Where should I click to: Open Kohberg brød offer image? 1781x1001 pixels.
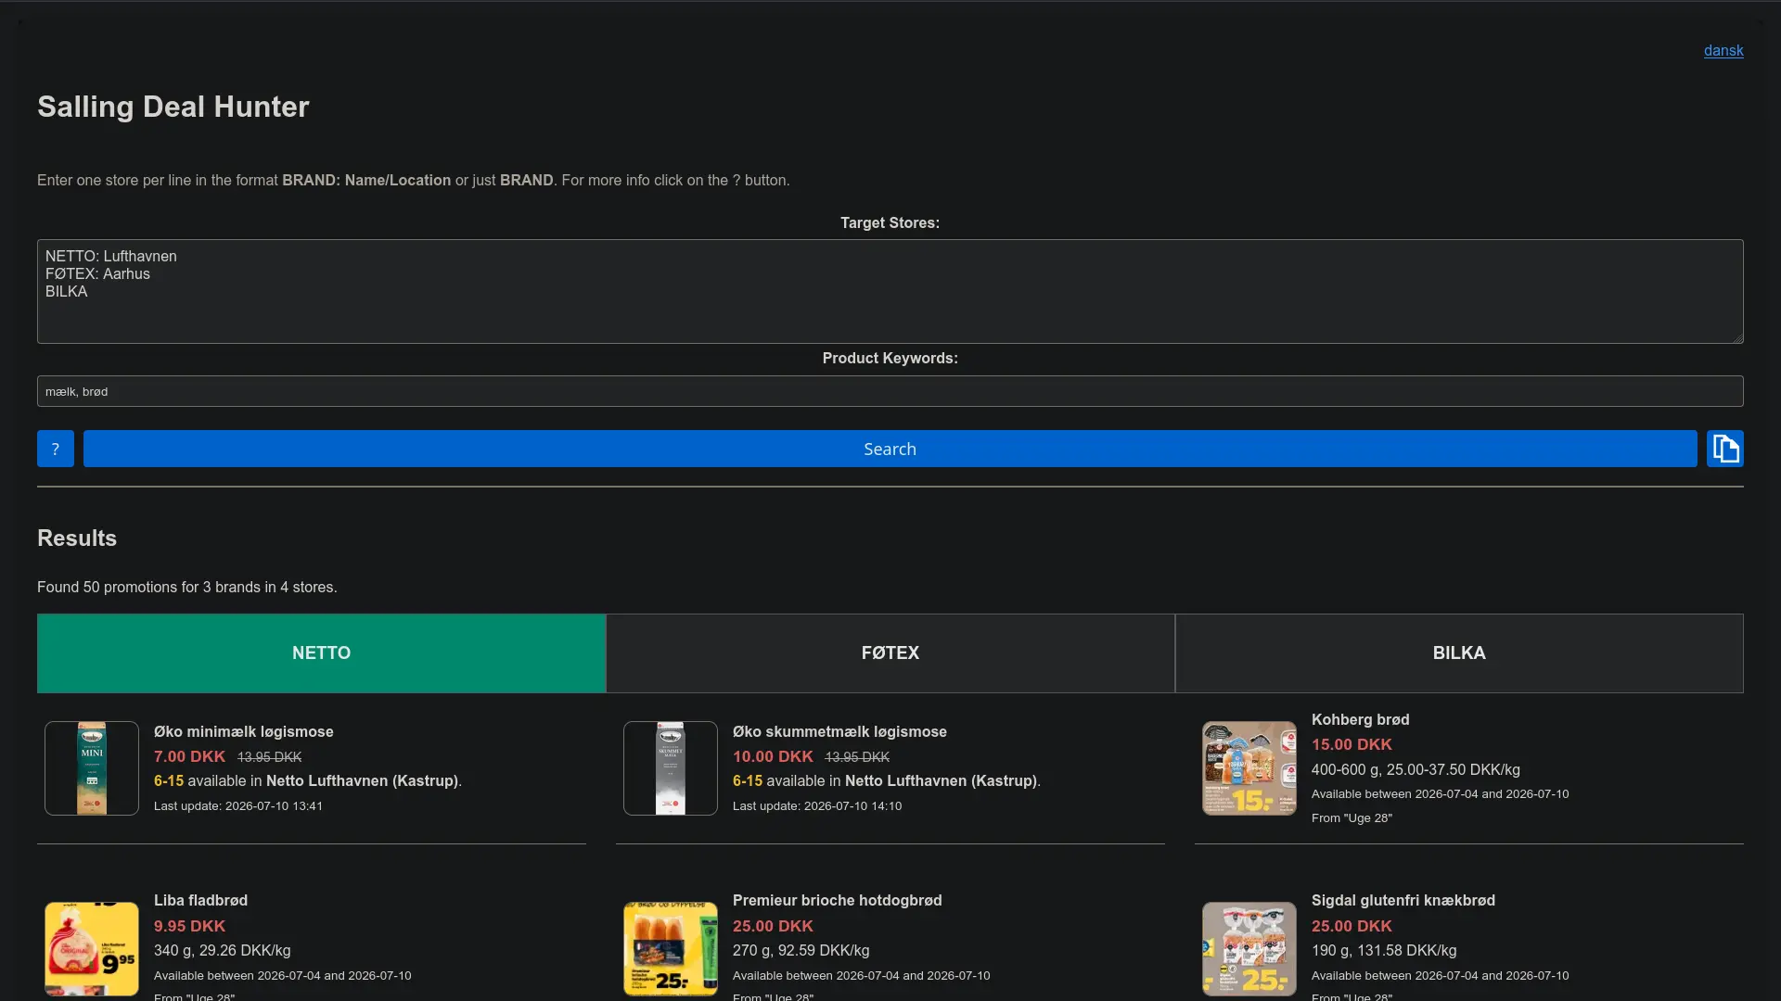1249,768
